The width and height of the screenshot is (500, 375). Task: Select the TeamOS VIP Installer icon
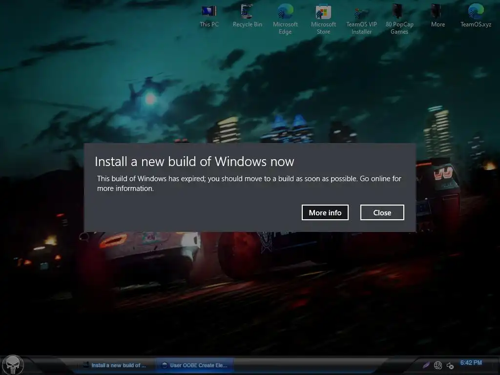[361, 20]
